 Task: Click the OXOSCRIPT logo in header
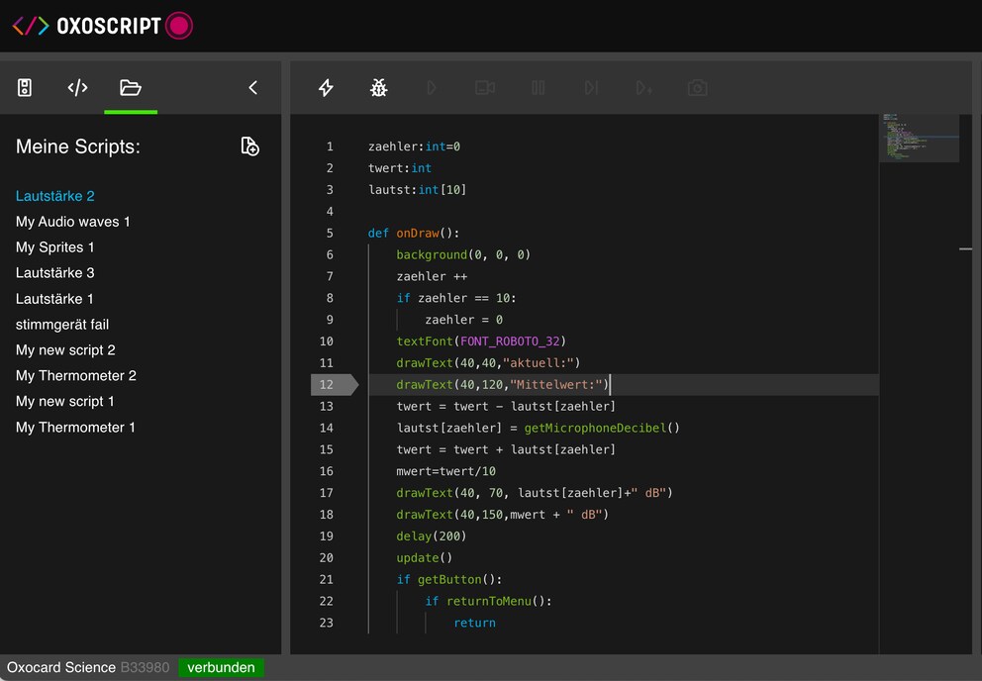coord(103,26)
